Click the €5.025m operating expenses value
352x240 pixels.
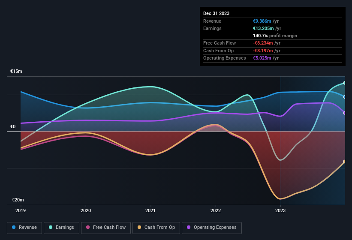(x=262, y=58)
